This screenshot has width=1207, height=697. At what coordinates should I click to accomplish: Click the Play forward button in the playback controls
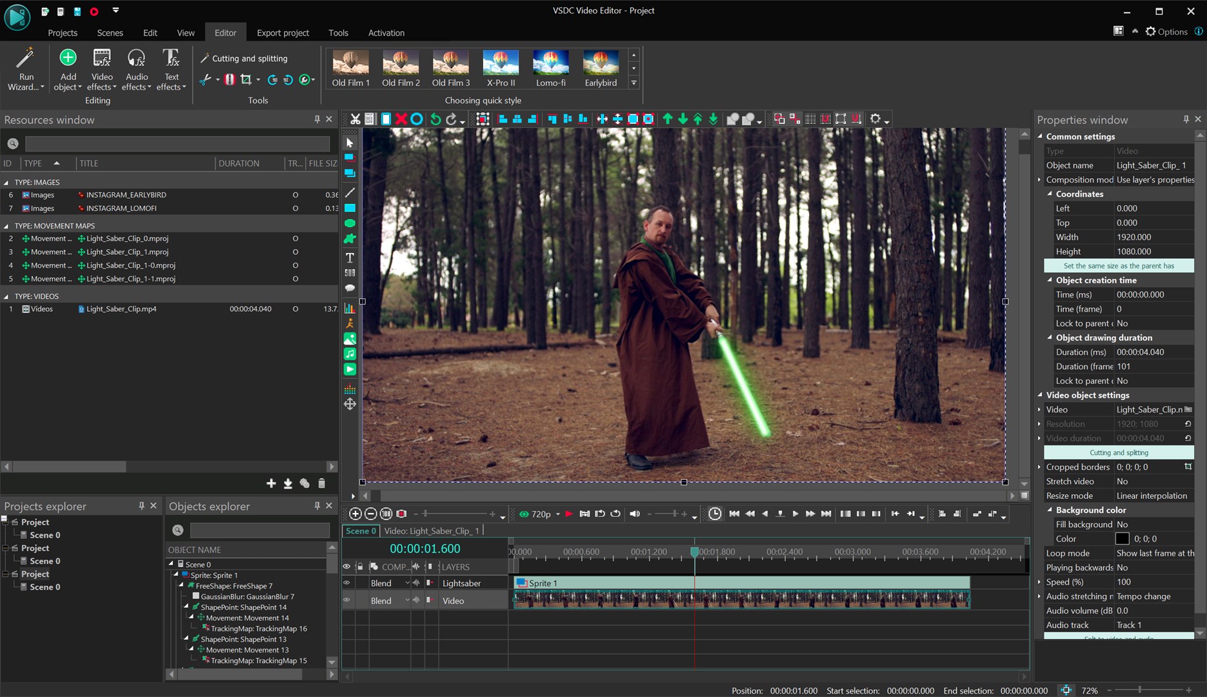(795, 514)
